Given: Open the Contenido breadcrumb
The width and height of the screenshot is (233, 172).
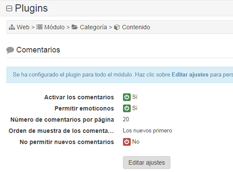Looking at the screenshot, I should click(x=136, y=27).
